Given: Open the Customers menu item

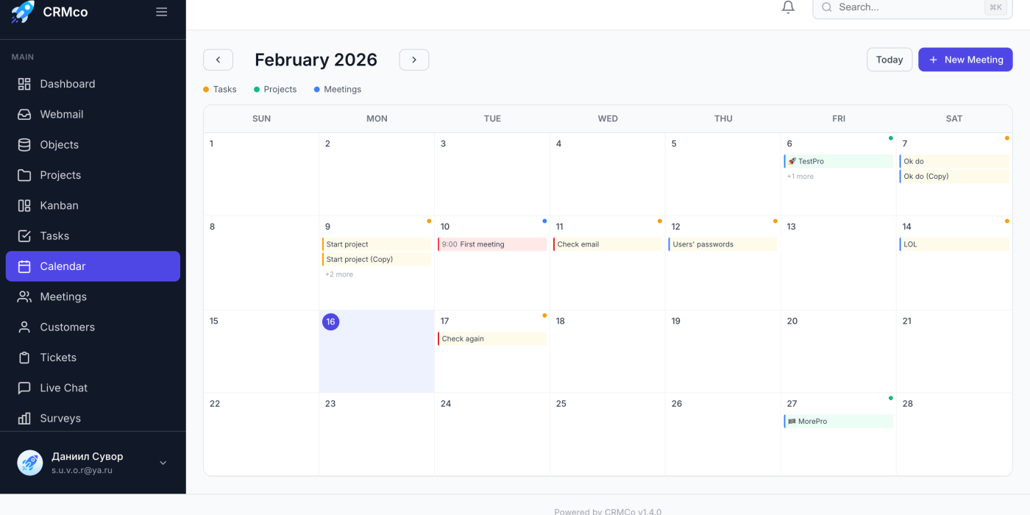Looking at the screenshot, I should click(x=67, y=327).
